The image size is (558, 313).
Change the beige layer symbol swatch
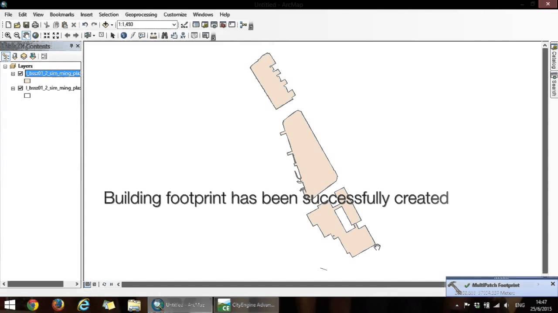click(x=27, y=81)
